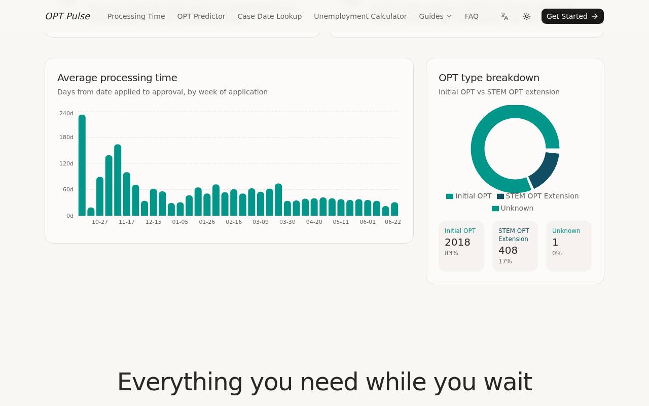Click the 'Average processing time' heading
This screenshot has height=406, width=649.
pyautogui.click(x=117, y=78)
